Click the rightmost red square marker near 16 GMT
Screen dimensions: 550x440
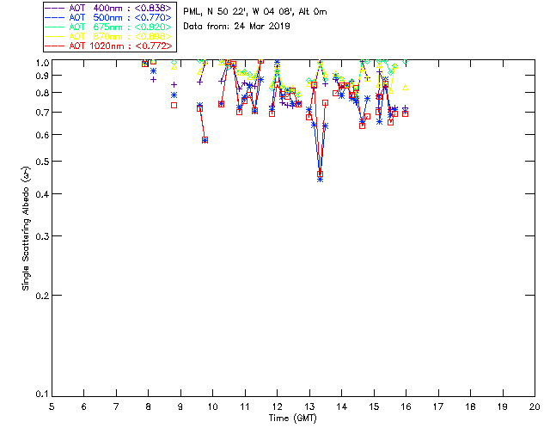pyautogui.click(x=405, y=113)
